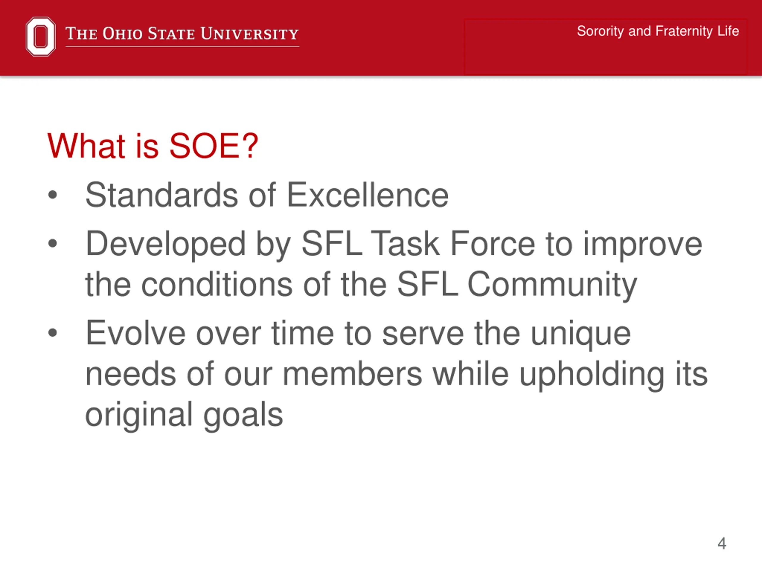Click the bullet dot before Standards of Excellence
Viewport: 762px width, 571px height.
click(52, 195)
